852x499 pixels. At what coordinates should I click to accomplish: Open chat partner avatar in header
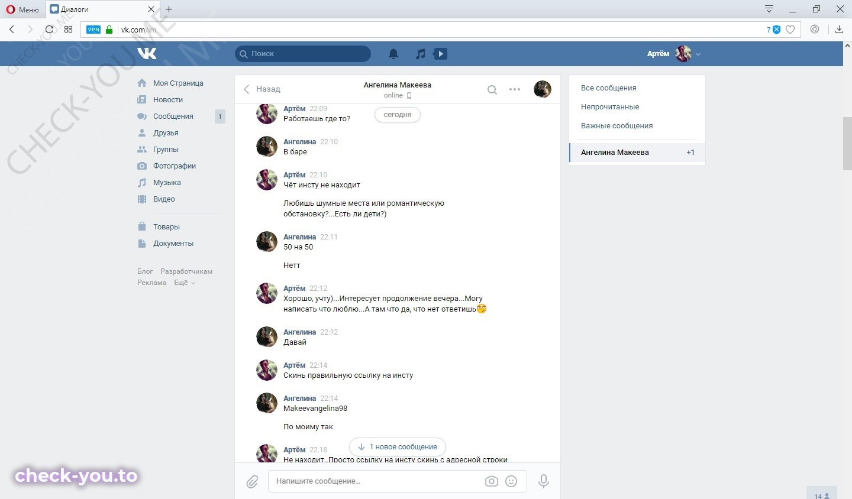[543, 89]
